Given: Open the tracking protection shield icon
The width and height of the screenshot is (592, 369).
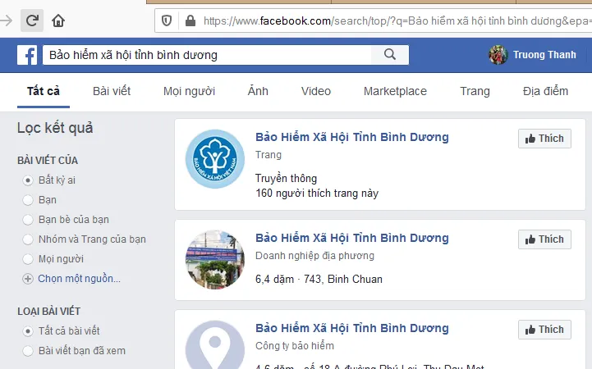Looking at the screenshot, I should click(167, 20).
